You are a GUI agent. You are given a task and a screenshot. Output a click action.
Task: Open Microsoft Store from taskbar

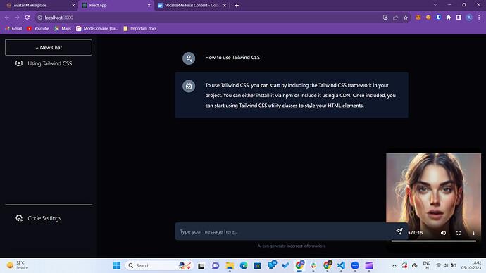pyautogui.click(x=258, y=265)
